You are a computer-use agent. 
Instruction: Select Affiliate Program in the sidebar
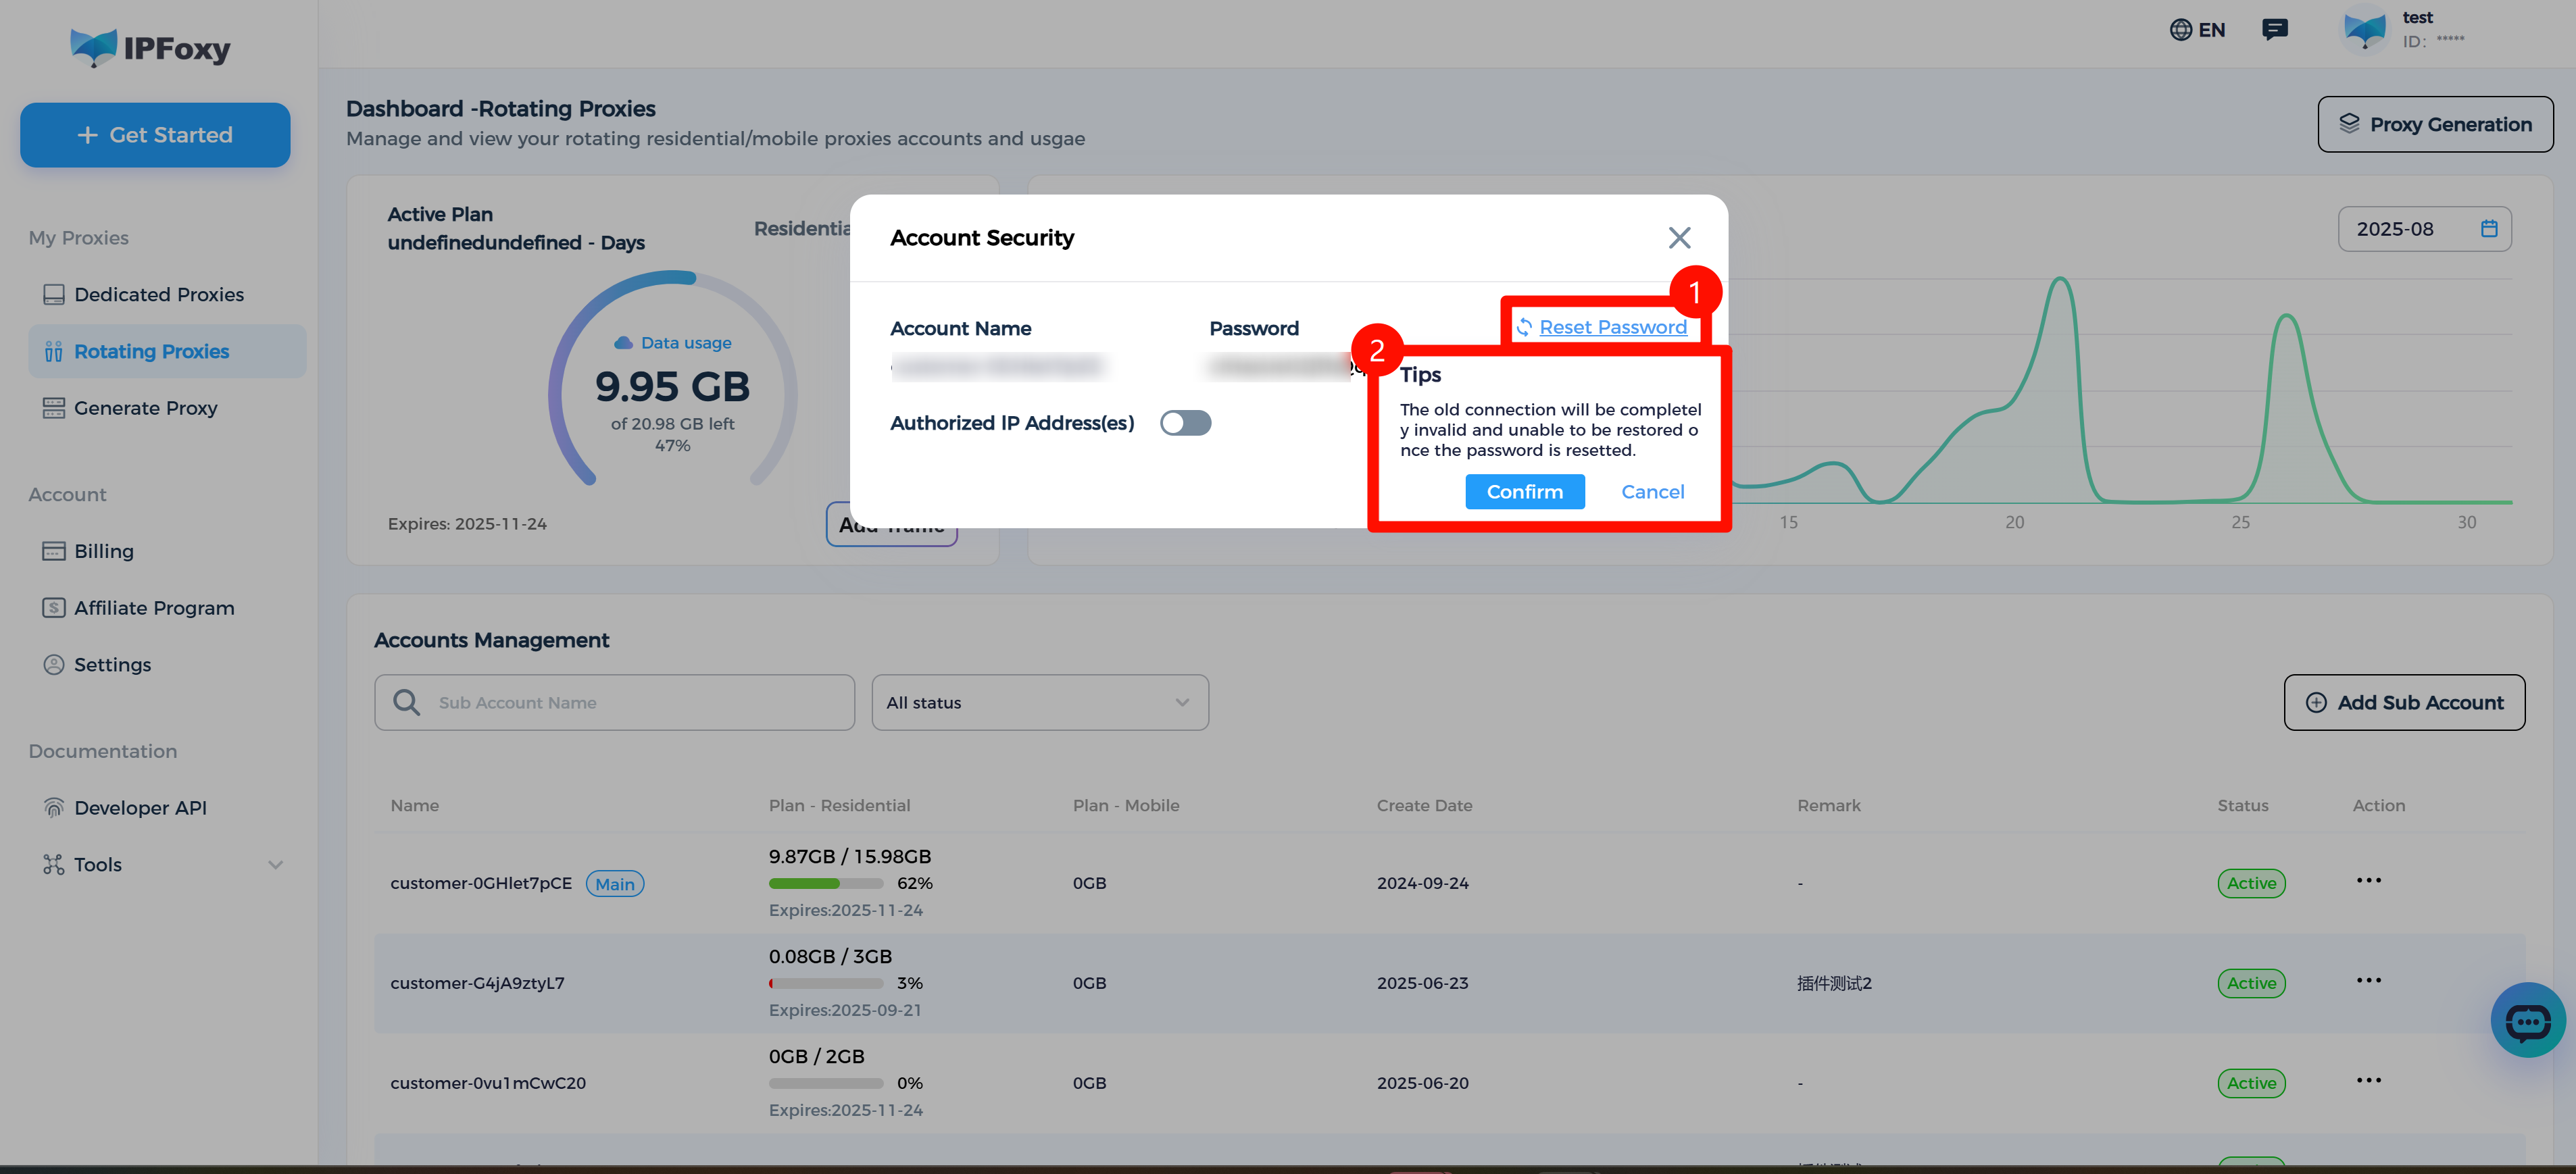(x=153, y=607)
